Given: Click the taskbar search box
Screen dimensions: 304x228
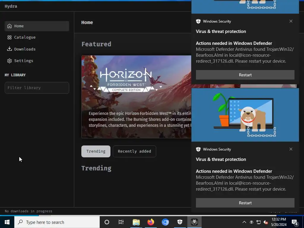Looking at the screenshot, I should point(57,222).
